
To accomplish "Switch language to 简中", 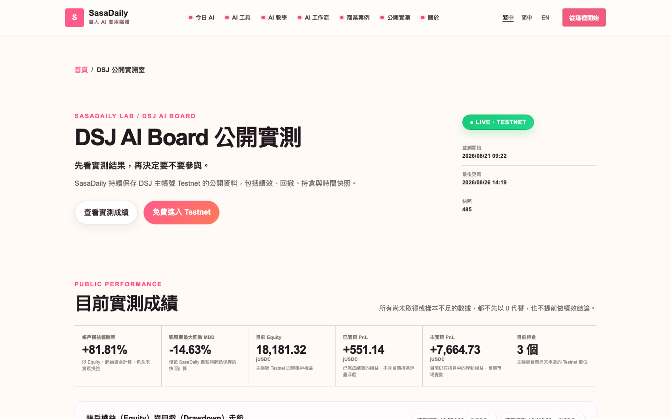I will click(527, 18).
